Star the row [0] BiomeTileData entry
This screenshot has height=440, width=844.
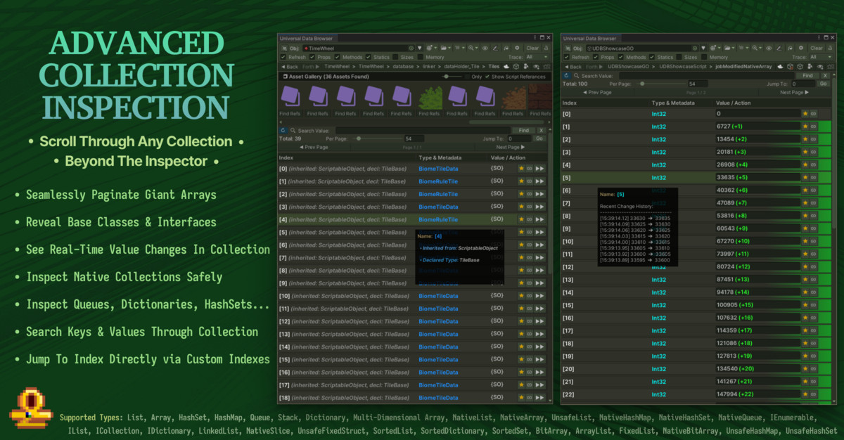[521, 169]
